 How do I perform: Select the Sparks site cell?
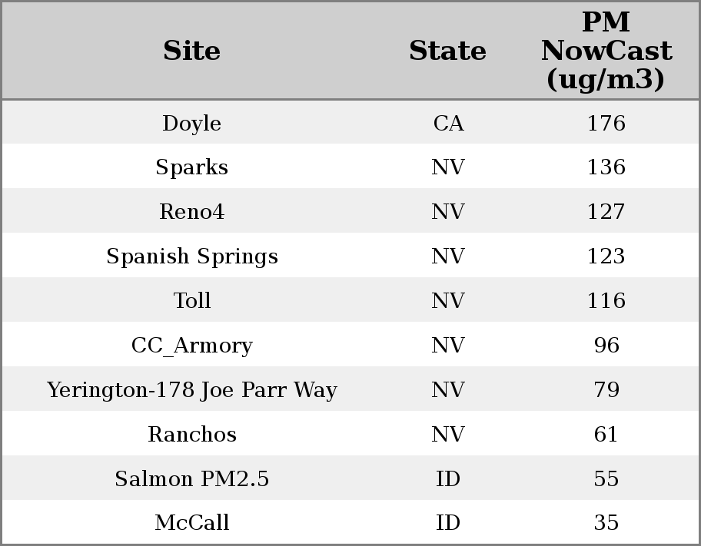pyautogui.click(x=191, y=167)
